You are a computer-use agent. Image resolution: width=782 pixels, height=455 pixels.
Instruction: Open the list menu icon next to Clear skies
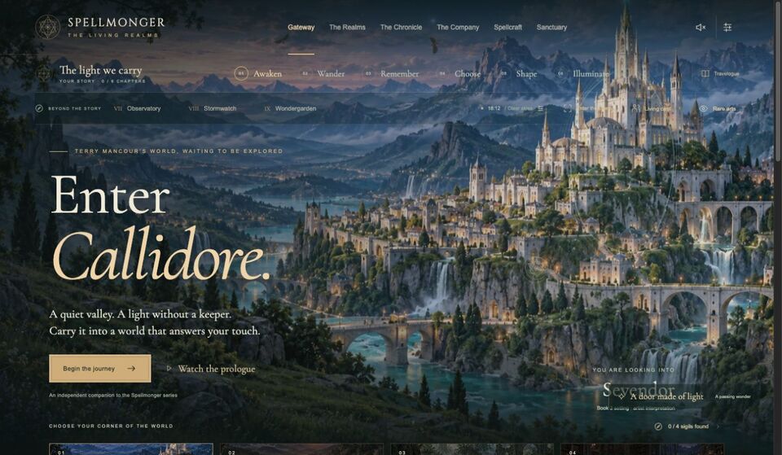tap(541, 108)
